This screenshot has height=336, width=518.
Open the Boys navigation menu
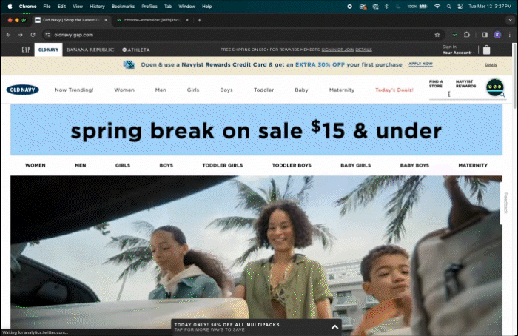(226, 90)
